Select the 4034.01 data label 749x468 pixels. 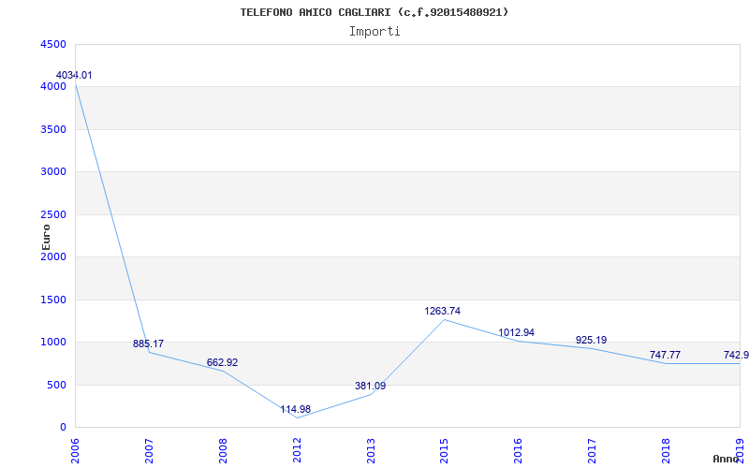[74, 76]
